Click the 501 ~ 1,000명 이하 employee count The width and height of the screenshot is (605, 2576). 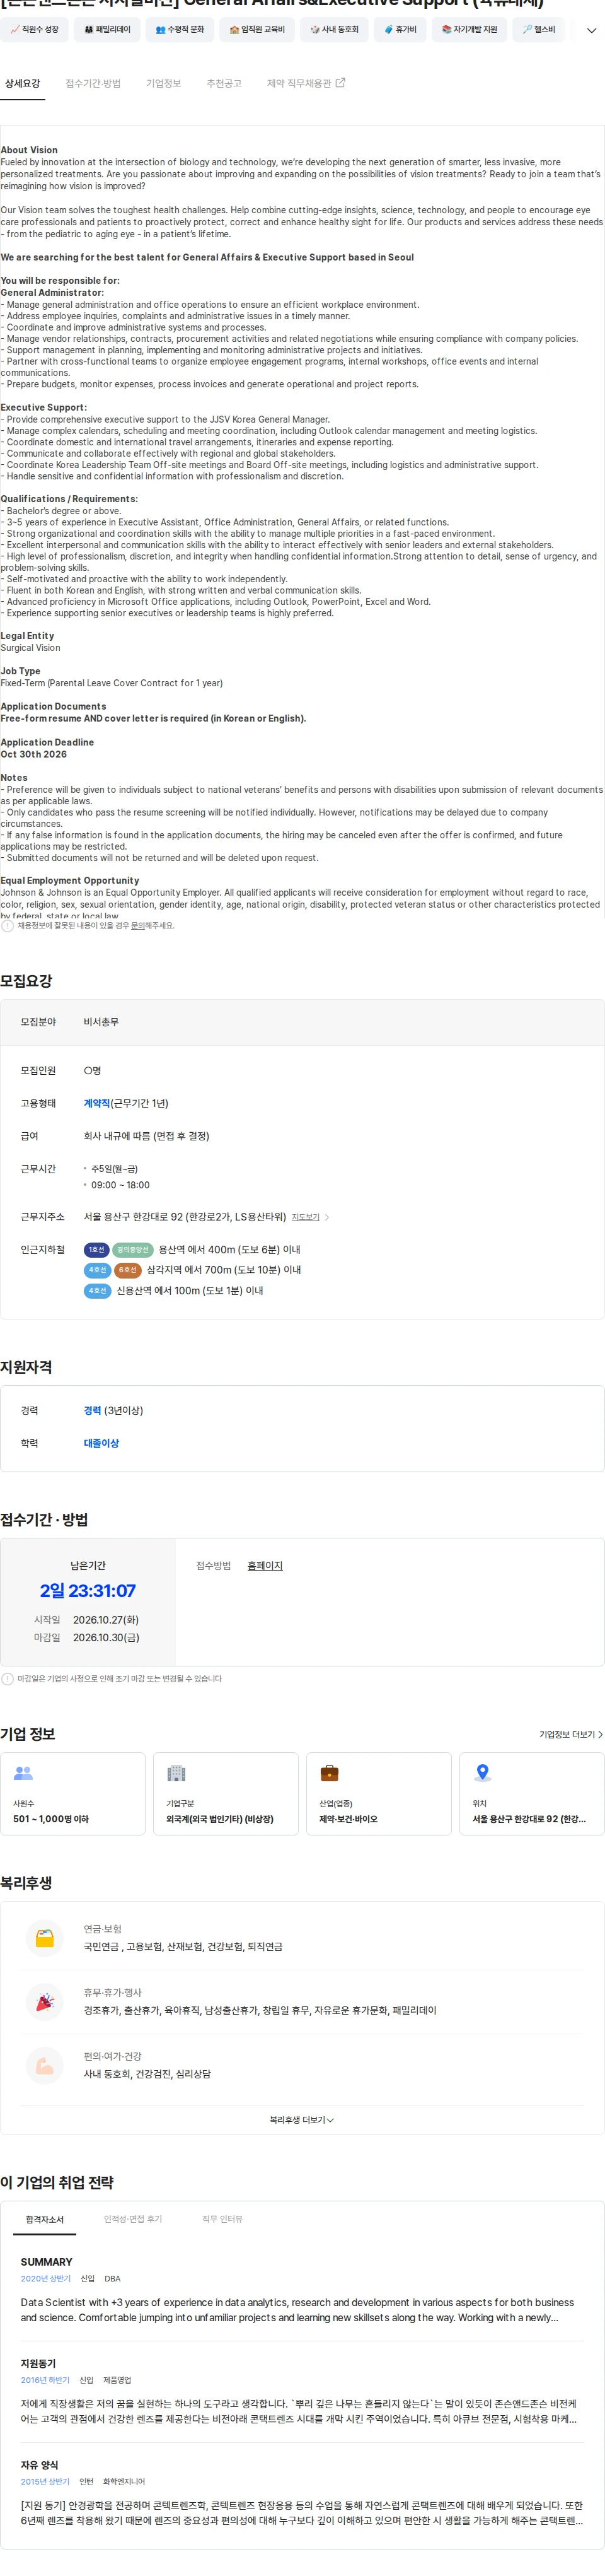coord(51,1819)
